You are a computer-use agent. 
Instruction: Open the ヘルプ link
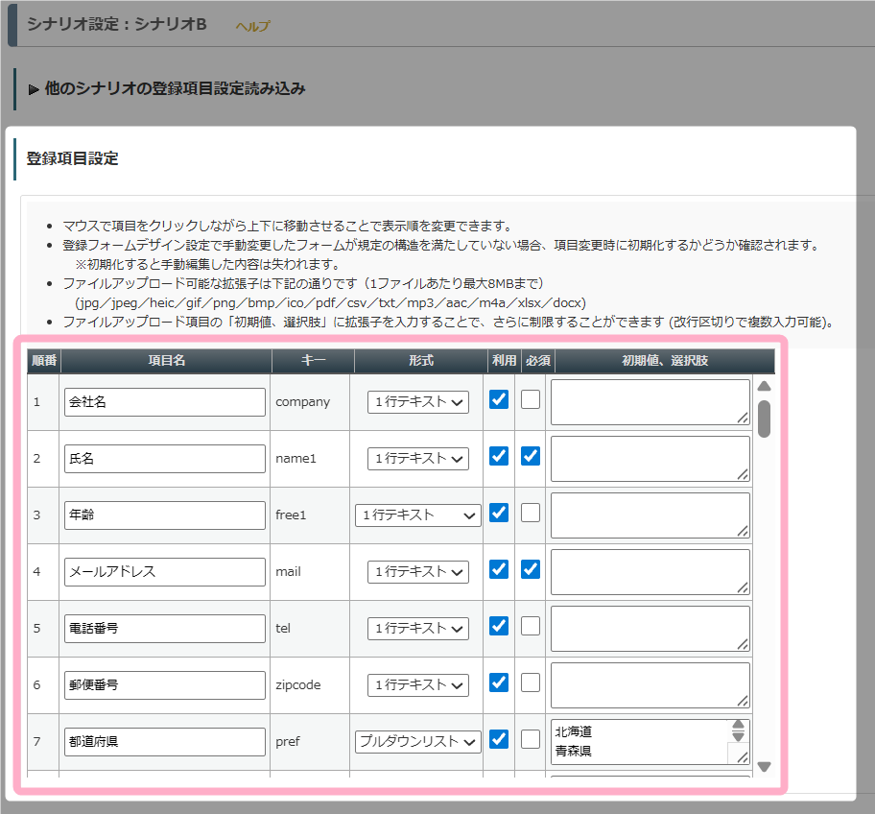(x=252, y=26)
